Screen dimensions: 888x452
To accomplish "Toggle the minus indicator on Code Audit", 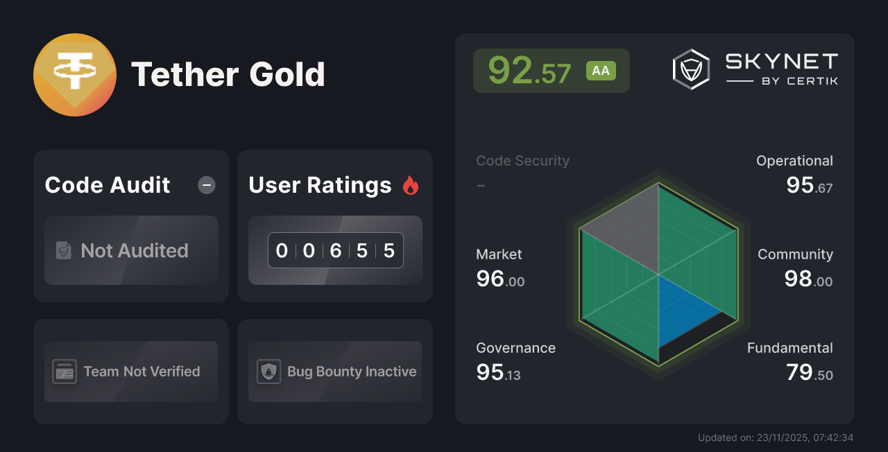I will (206, 184).
